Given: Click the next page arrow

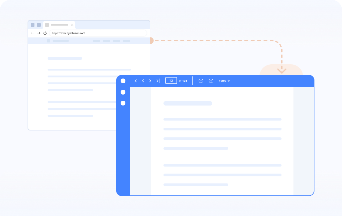Looking at the screenshot, I should click(x=150, y=81).
